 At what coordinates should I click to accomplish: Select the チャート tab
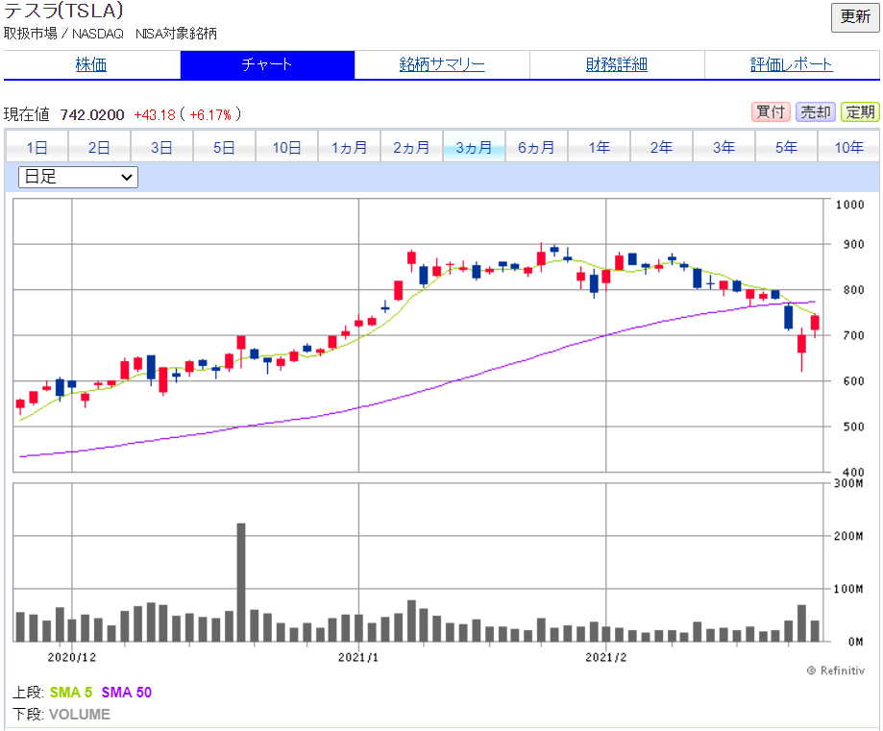tap(267, 64)
